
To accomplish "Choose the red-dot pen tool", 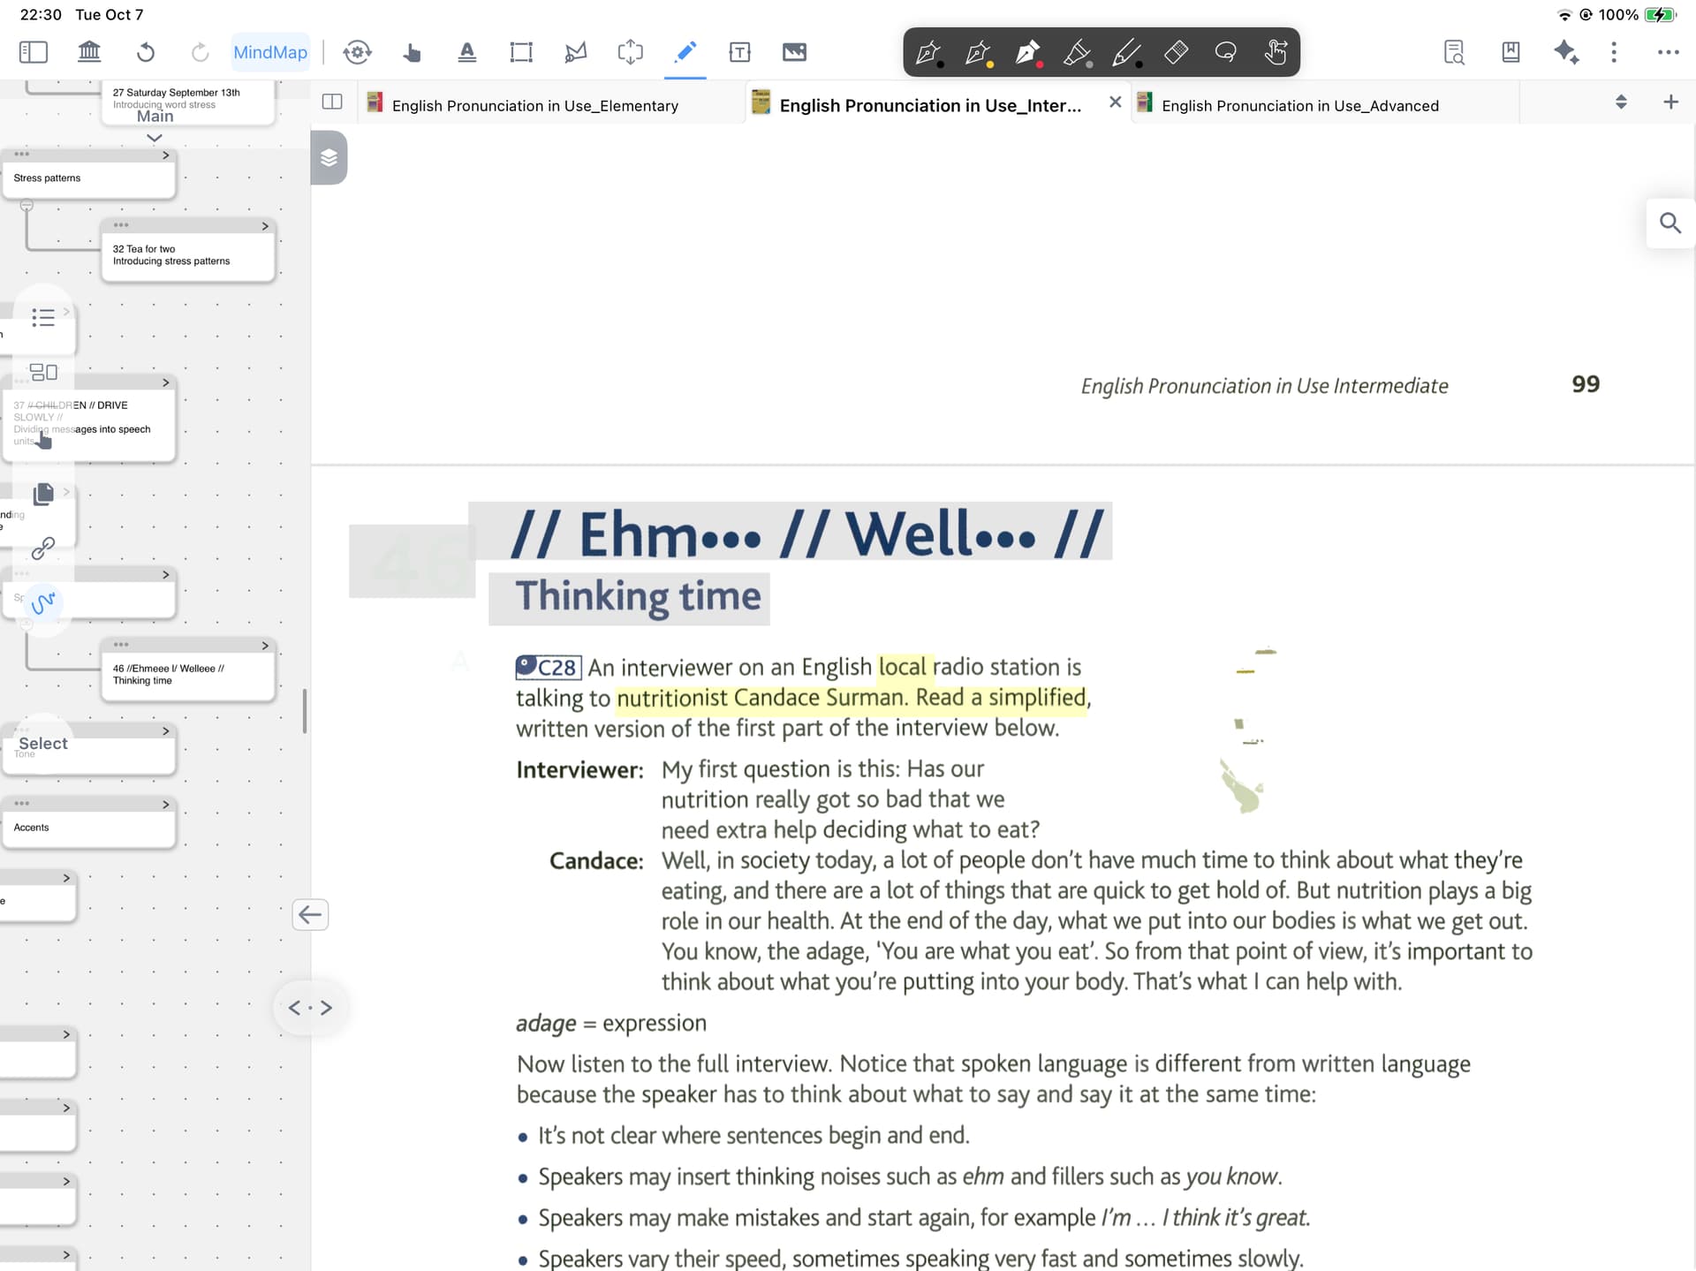I will (1027, 53).
